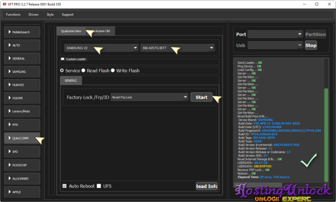Open the Functions menu
This screenshot has height=202, width=336.
[13, 14]
